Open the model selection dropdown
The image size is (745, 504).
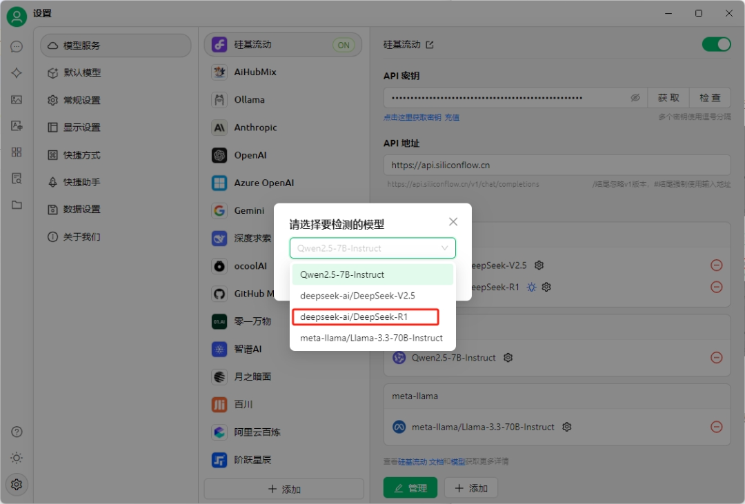coord(372,248)
